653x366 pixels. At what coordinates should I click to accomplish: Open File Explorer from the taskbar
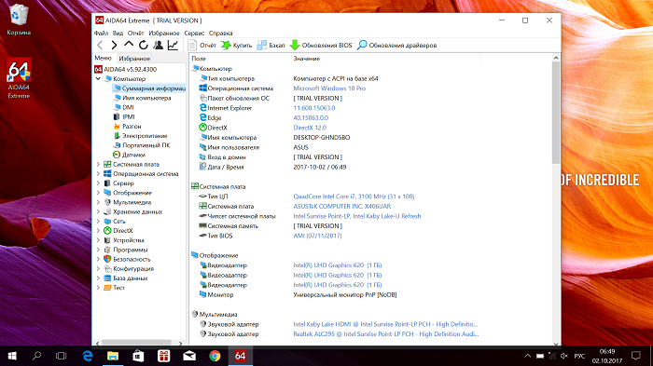tap(113, 356)
